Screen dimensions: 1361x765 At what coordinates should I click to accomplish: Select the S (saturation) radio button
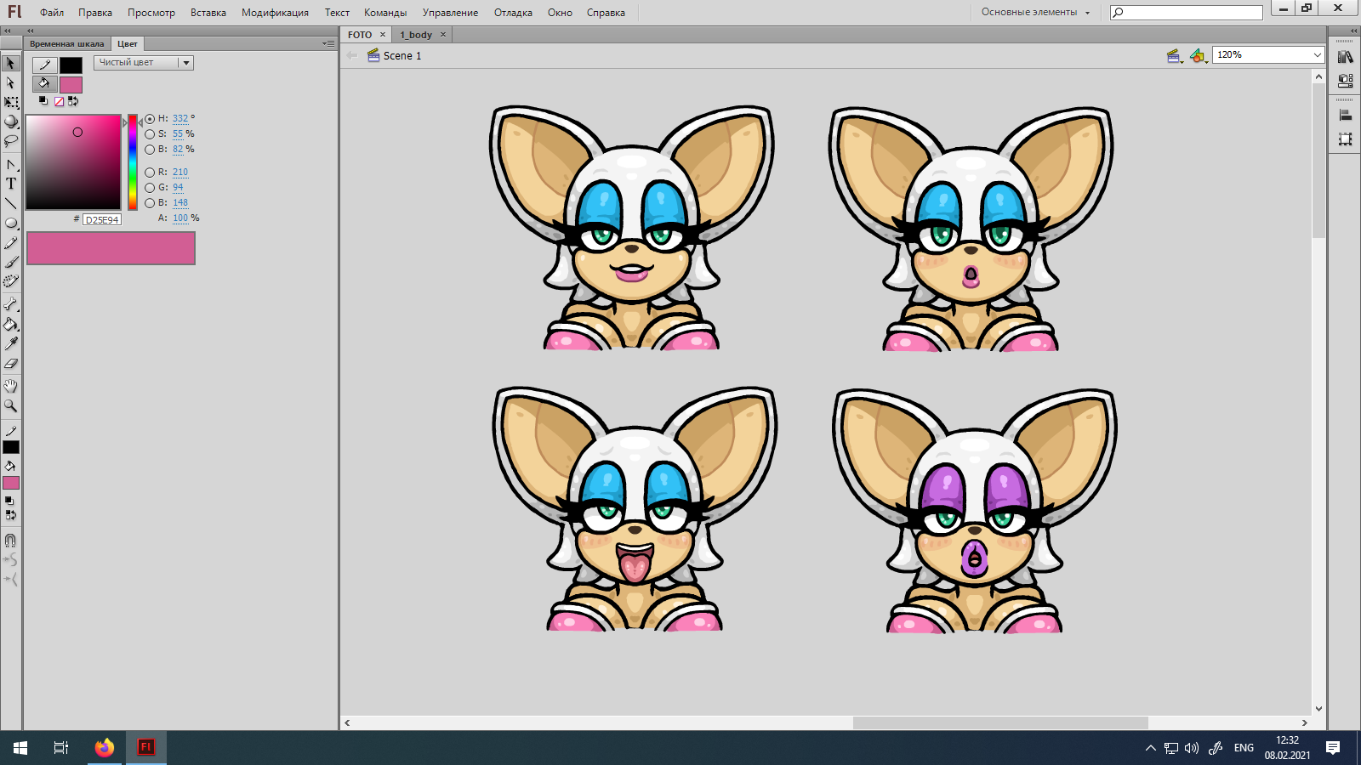pos(150,134)
